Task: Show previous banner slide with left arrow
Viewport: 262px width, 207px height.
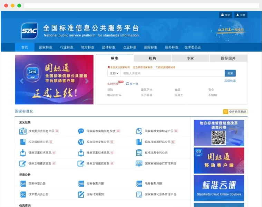Action: click(x=21, y=81)
